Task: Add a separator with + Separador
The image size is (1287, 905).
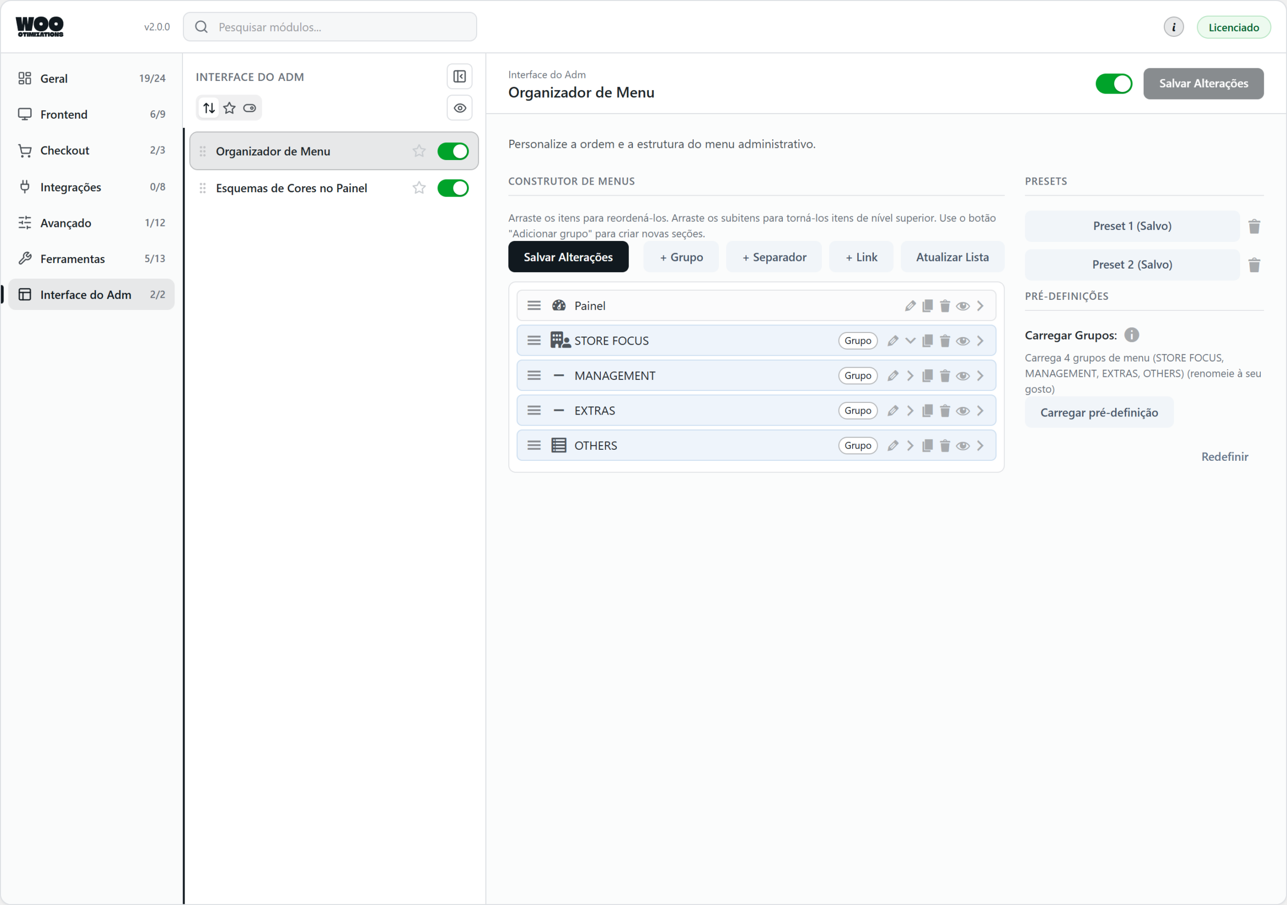Action: coord(774,257)
